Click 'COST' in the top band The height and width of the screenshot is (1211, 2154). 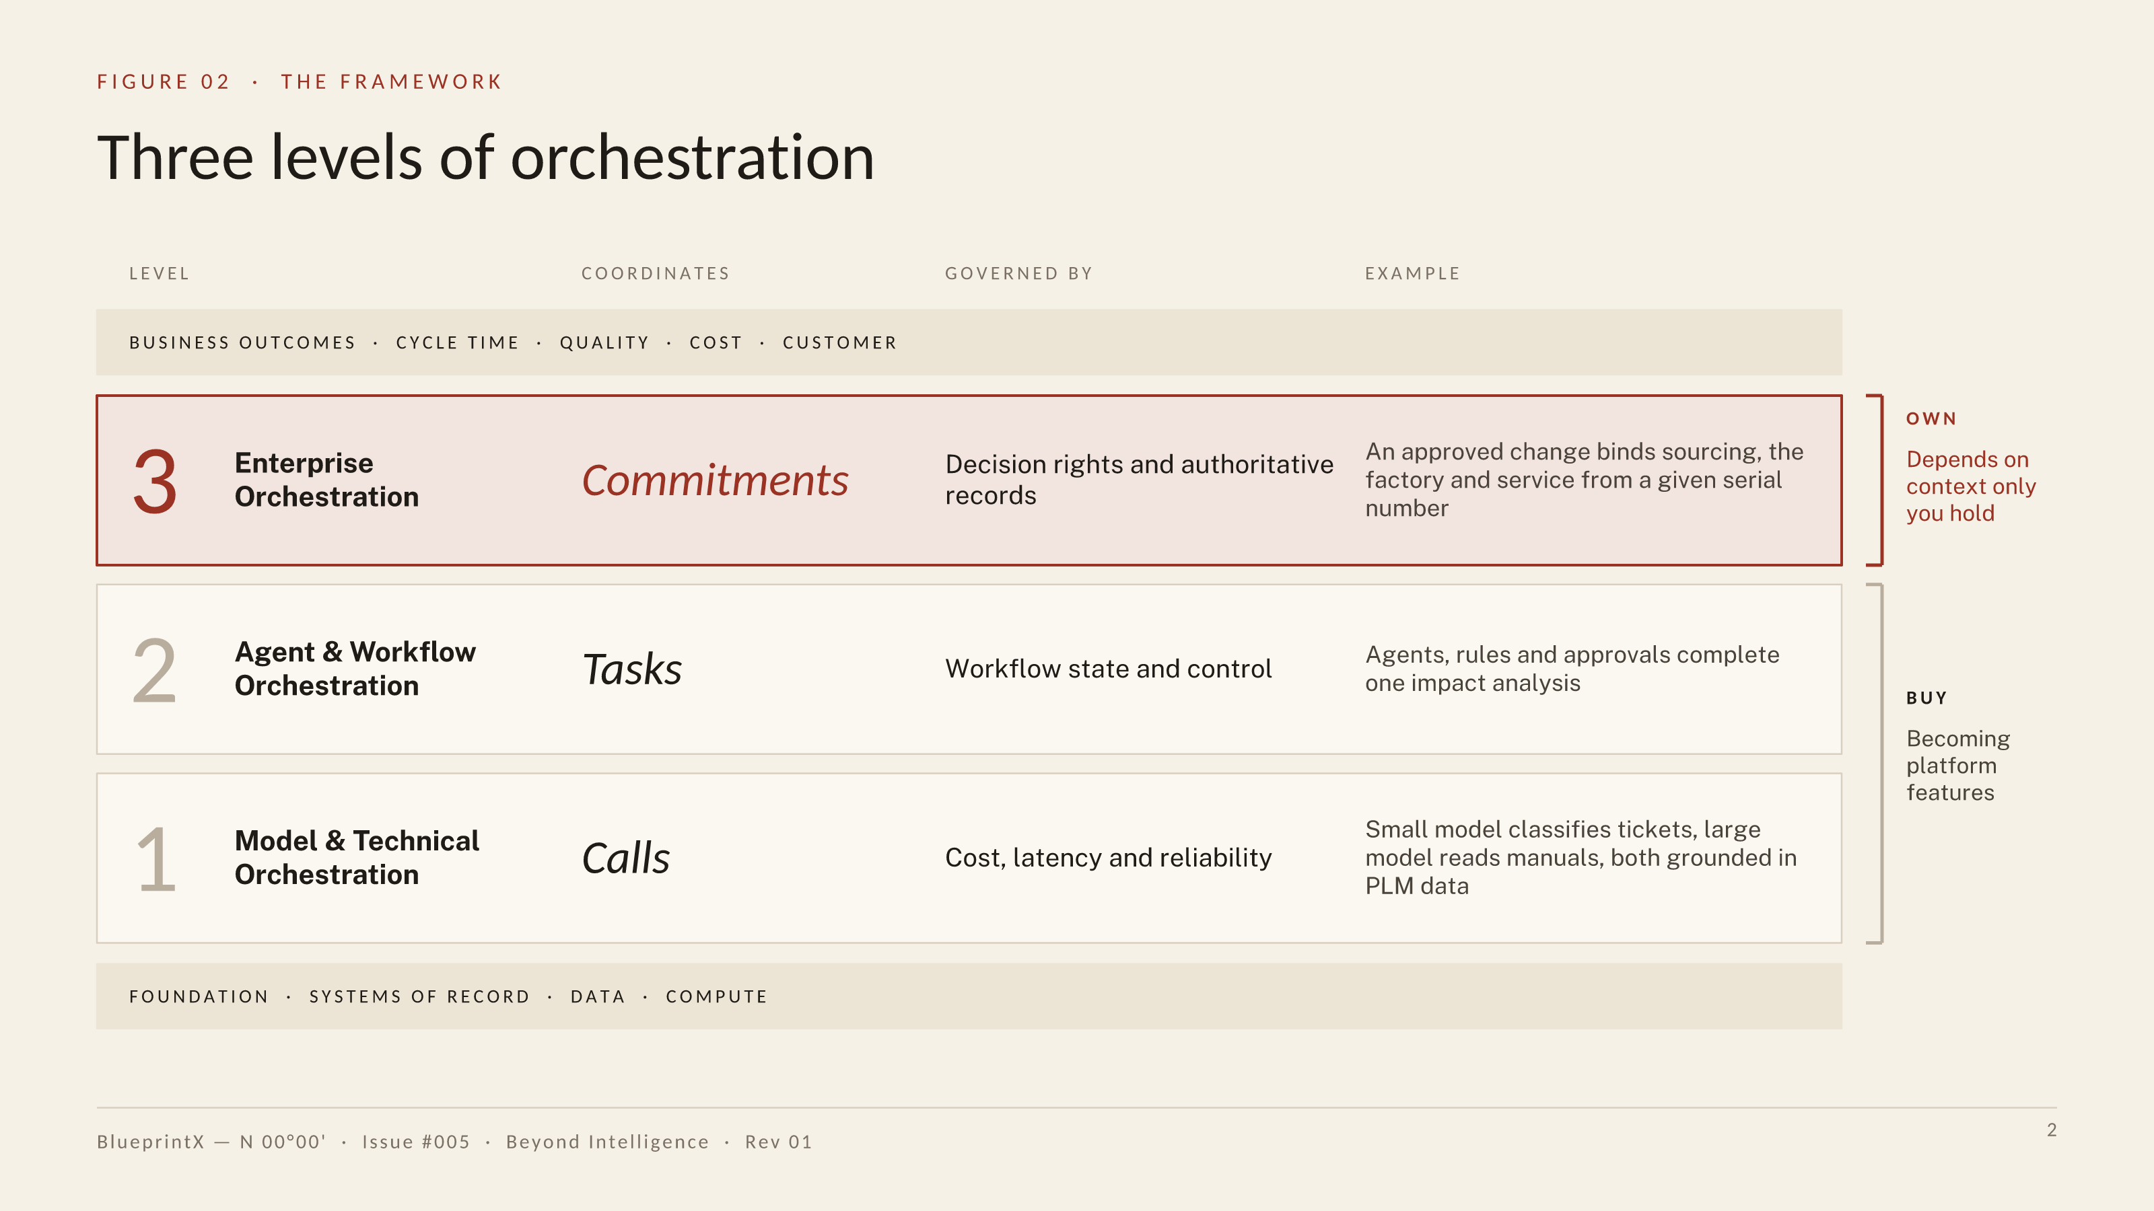point(716,342)
